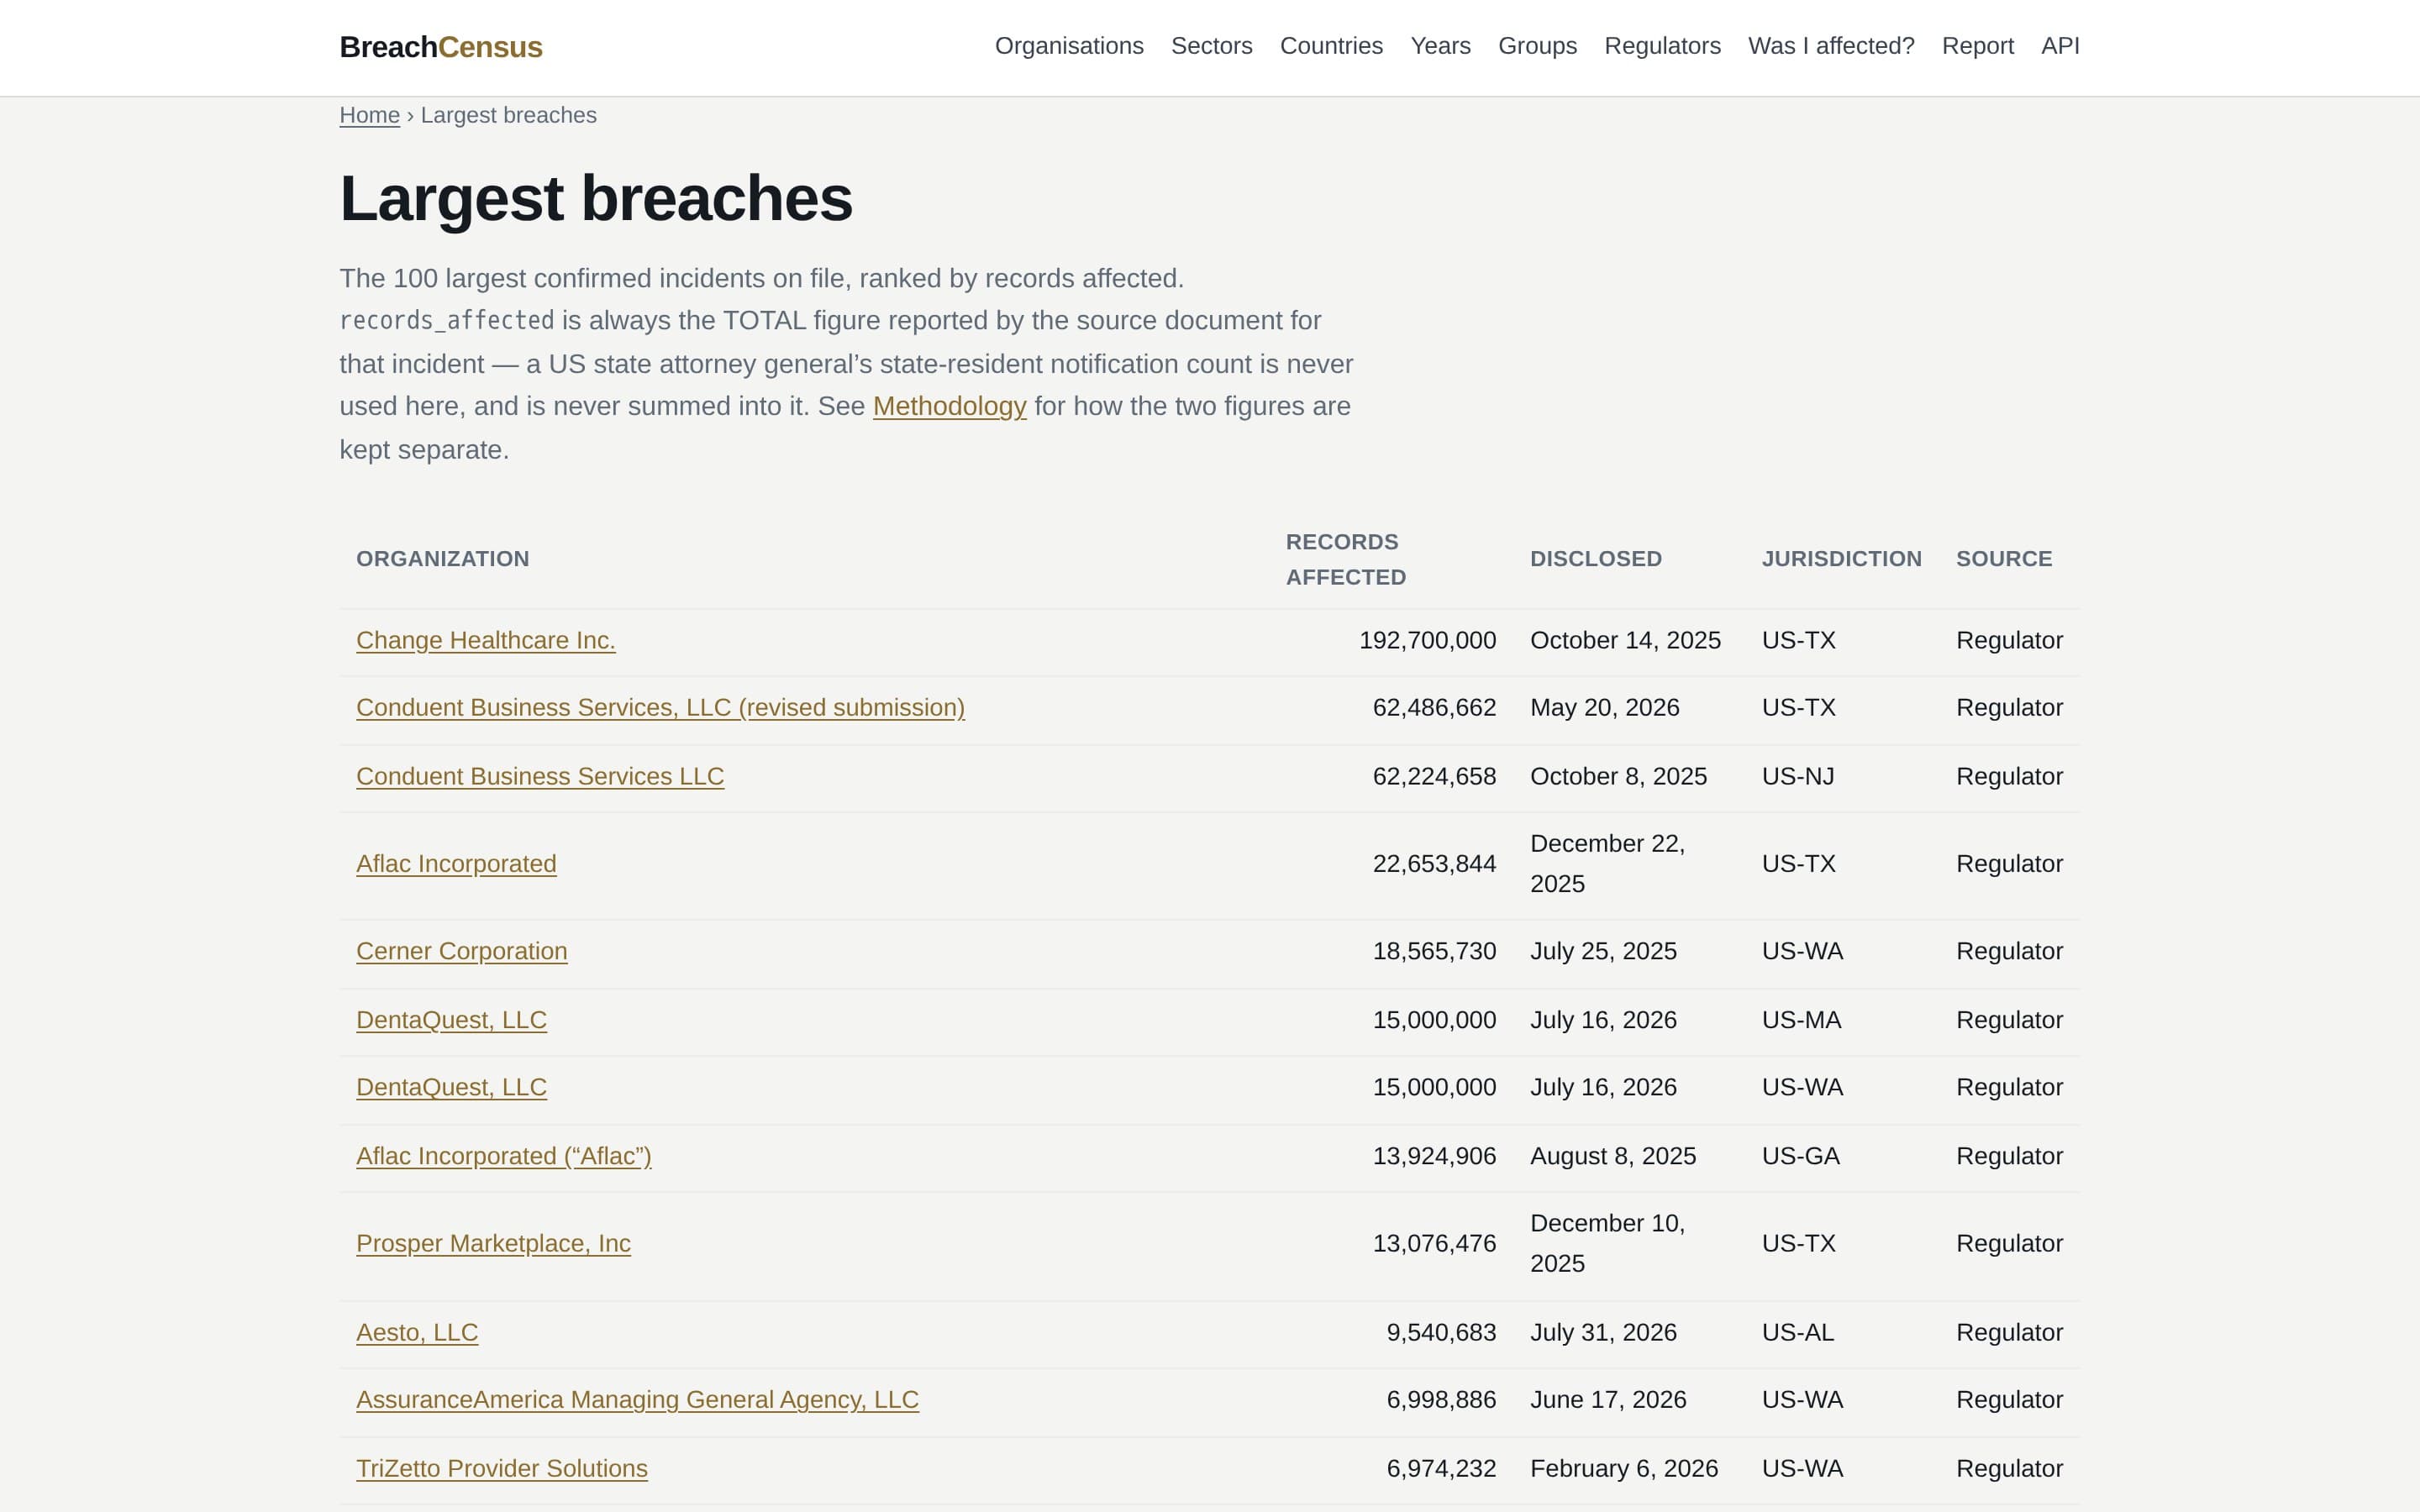This screenshot has height=1512, width=2420.
Task: Open Conduent Business Services revised submission entry
Action: (x=660, y=707)
